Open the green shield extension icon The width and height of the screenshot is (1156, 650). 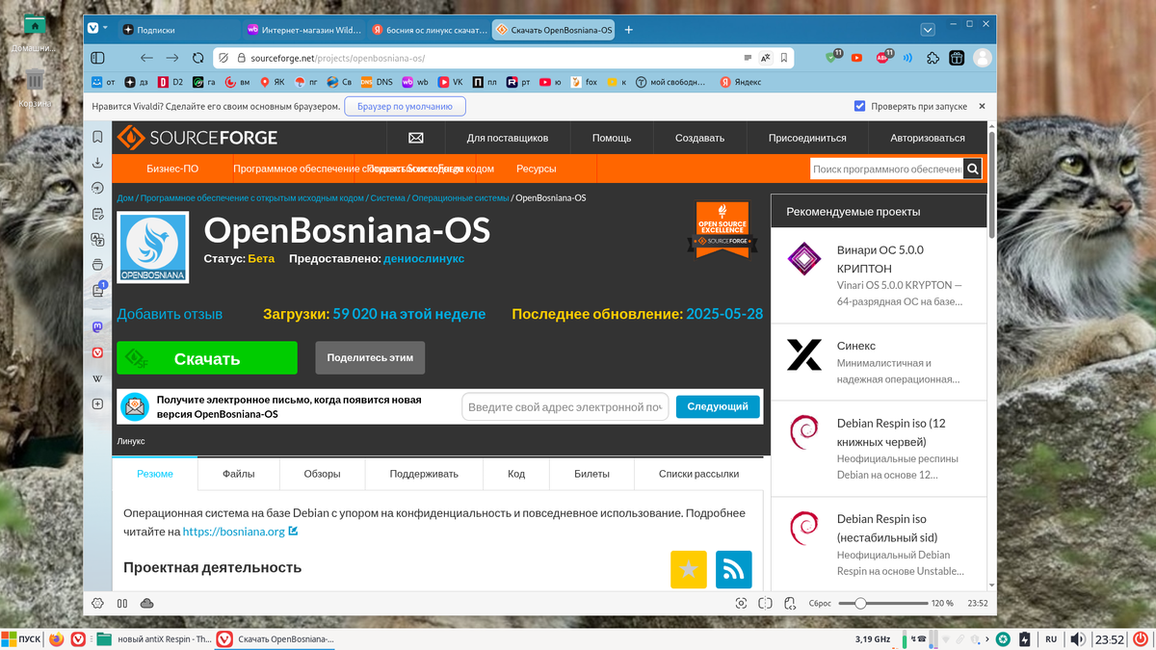click(832, 58)
